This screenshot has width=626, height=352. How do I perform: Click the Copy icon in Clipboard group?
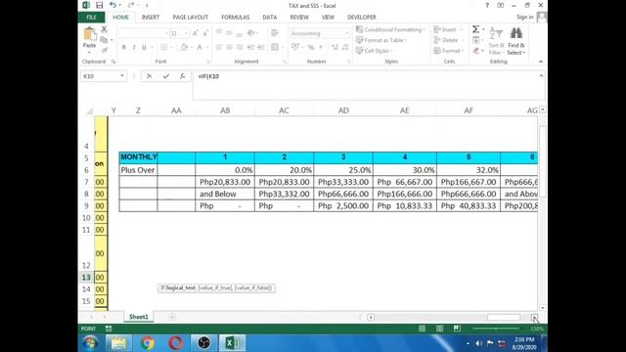coord(105,39)
